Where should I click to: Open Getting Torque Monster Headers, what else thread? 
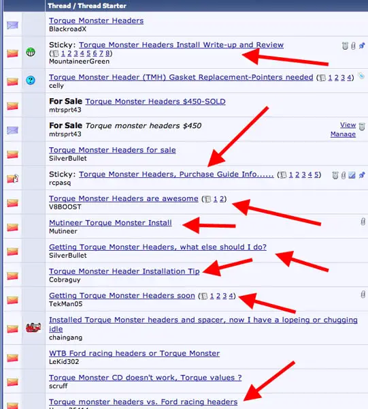(x=158, y=247)
